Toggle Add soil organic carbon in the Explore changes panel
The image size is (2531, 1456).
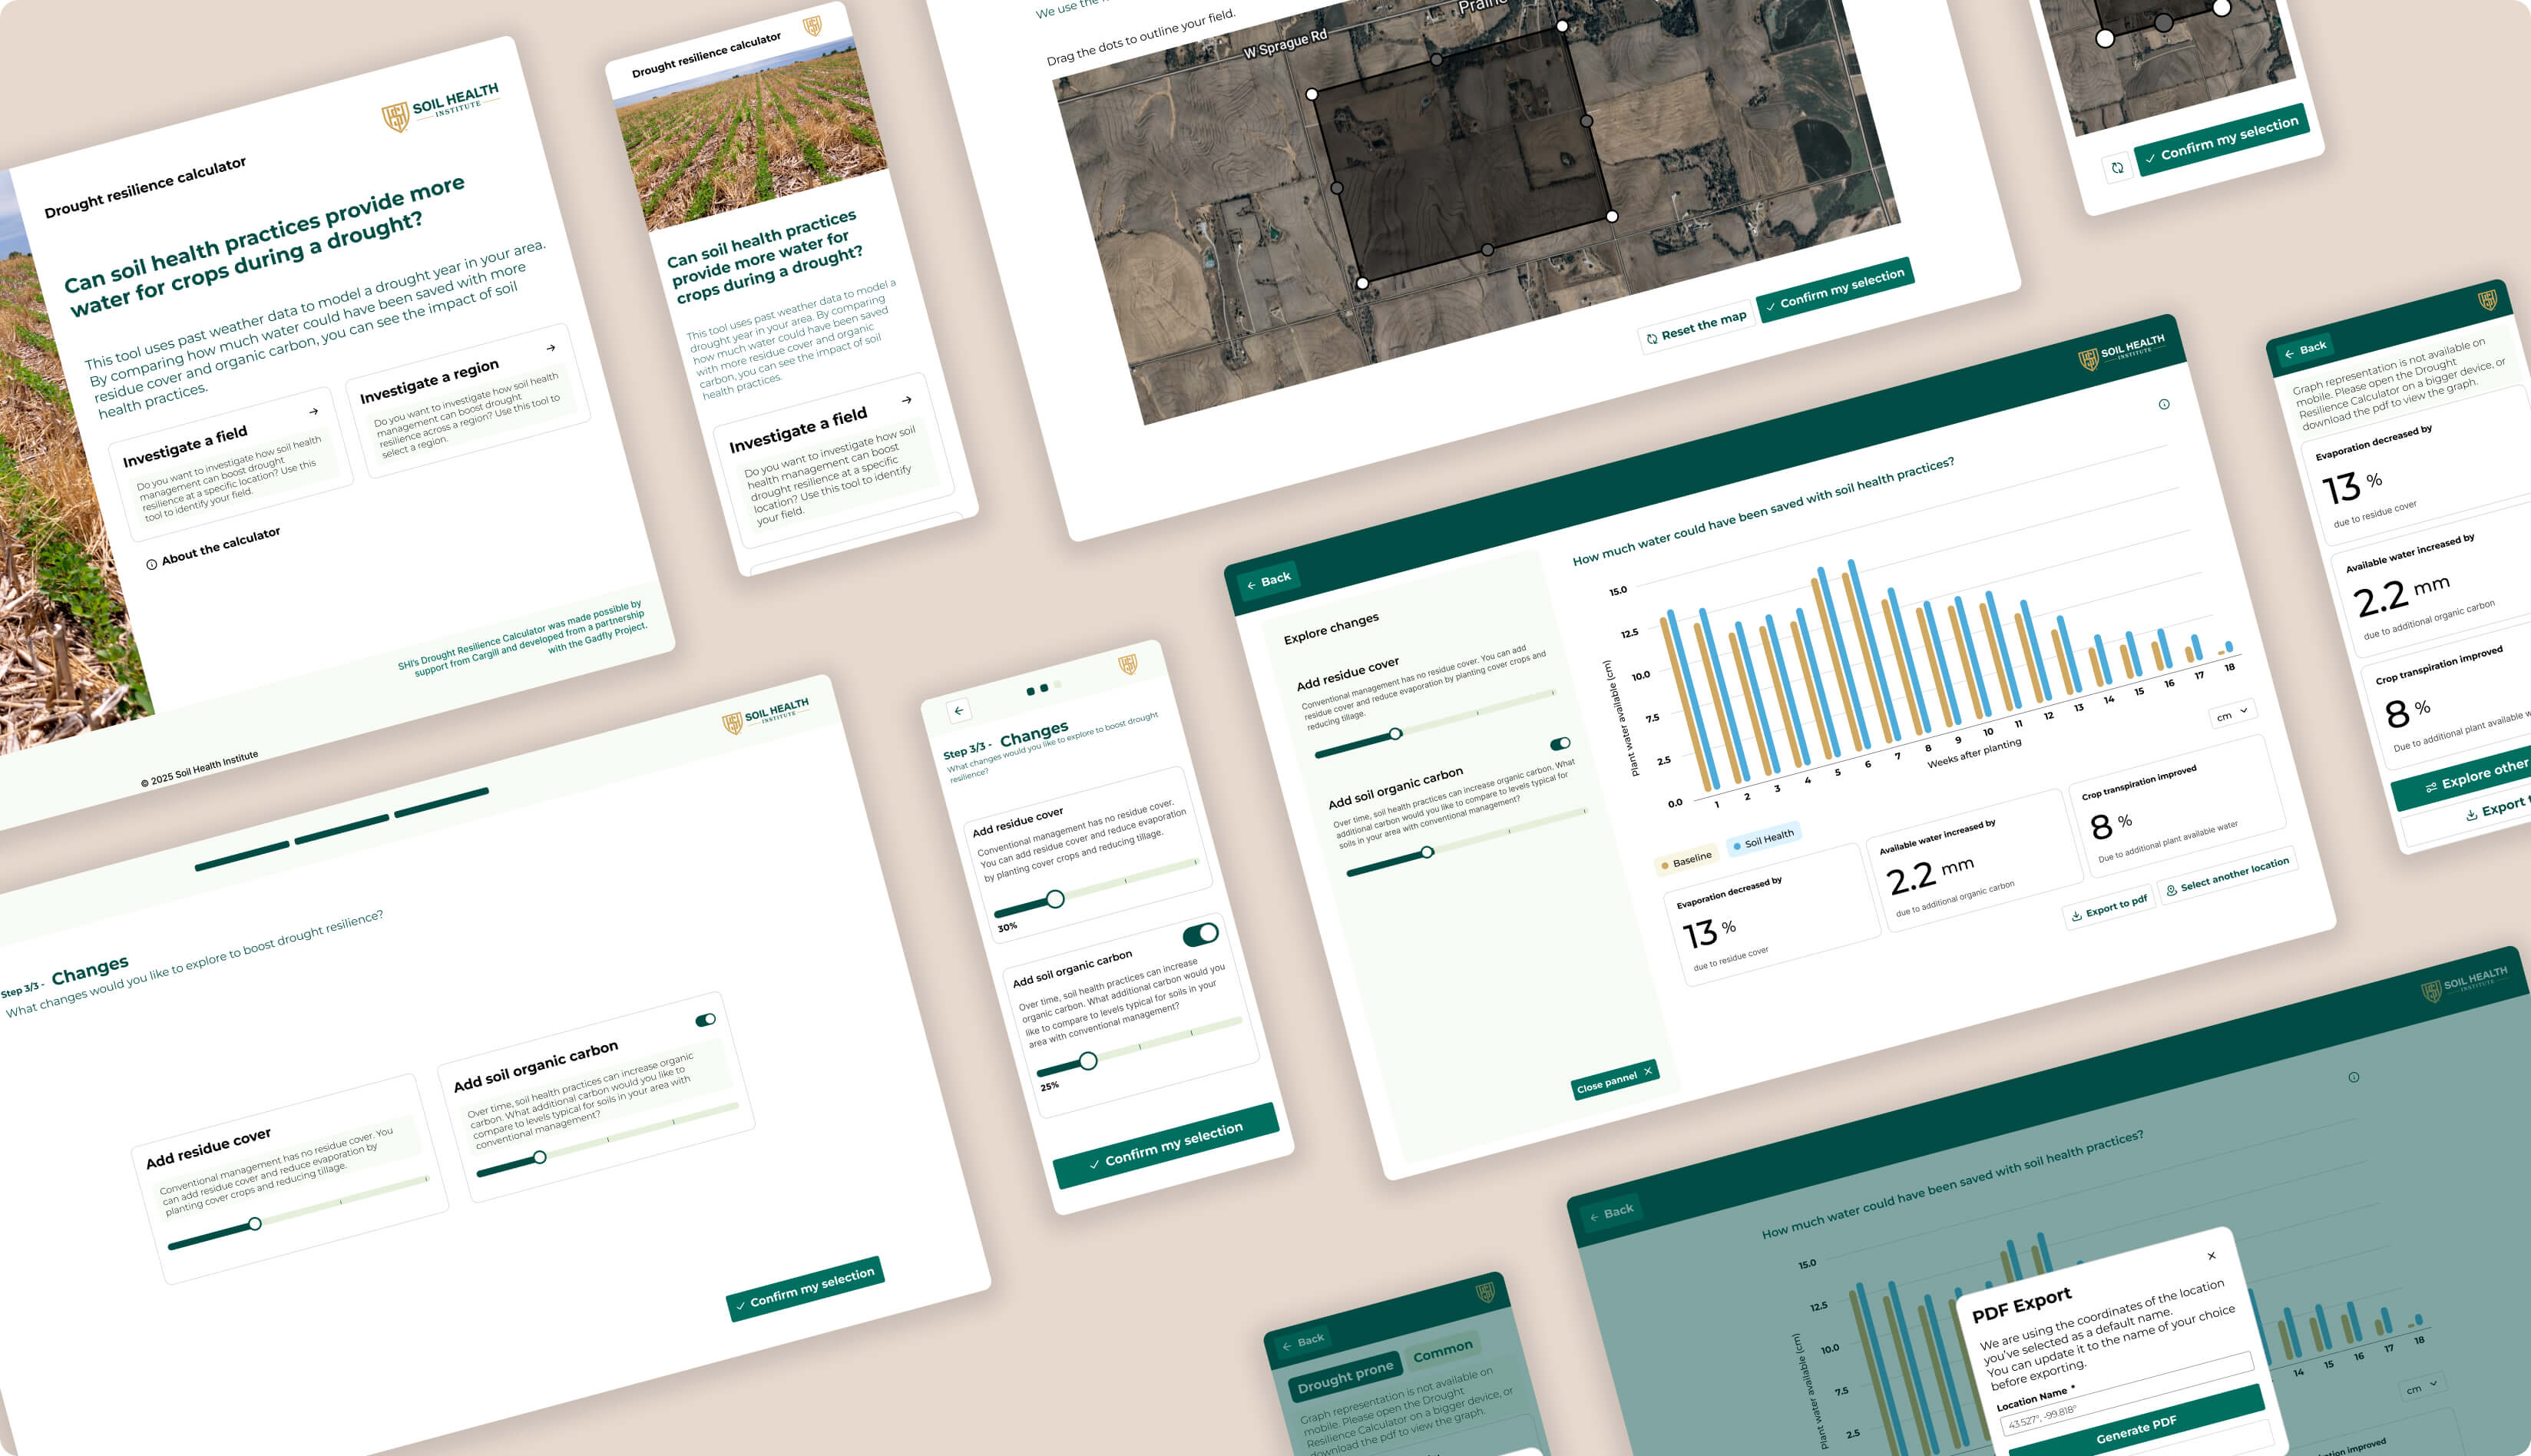point(1560,744)
